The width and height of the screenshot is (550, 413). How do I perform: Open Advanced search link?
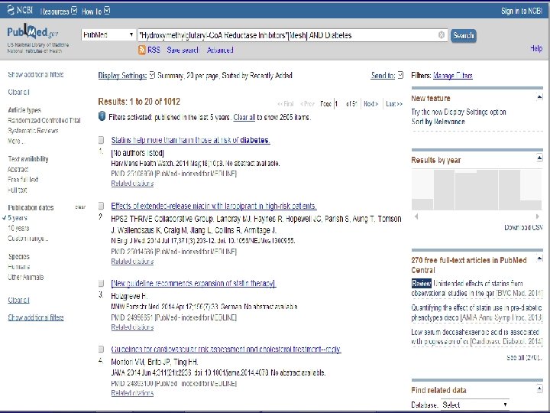220,50
